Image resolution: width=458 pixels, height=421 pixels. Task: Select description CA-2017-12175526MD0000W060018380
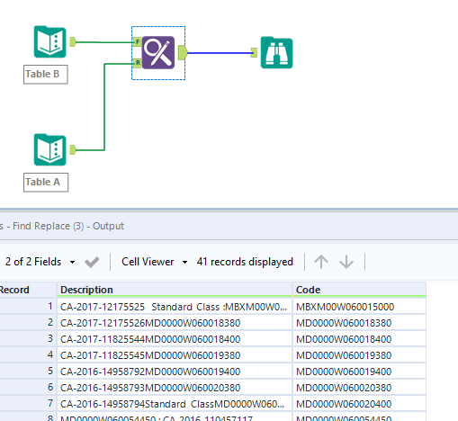(x=175, y=323)
